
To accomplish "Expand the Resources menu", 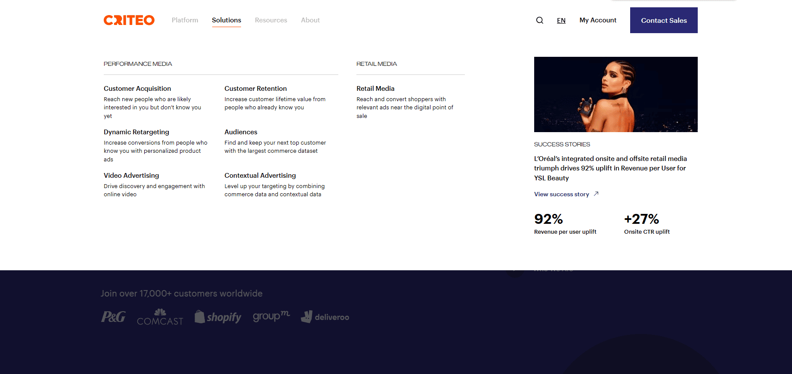I will 271,20.
